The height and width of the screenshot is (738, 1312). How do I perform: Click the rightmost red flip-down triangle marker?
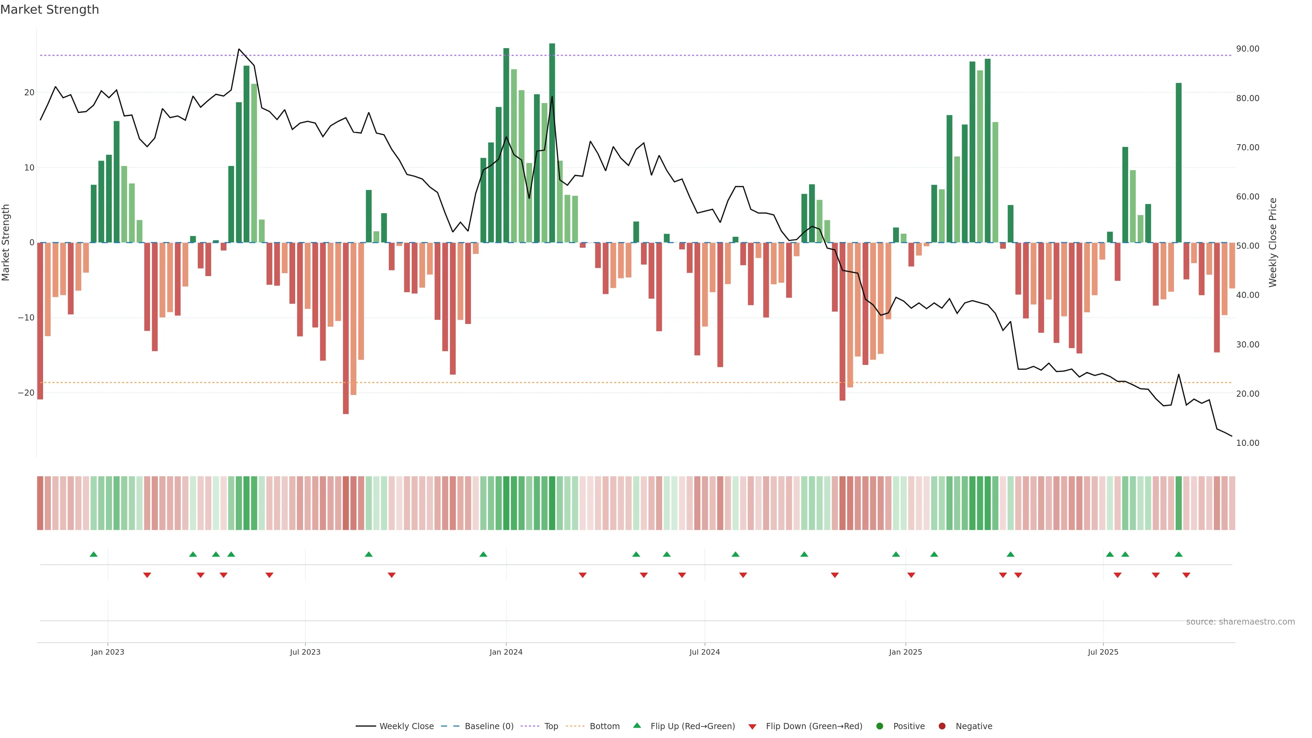[x=1186, y=575]
